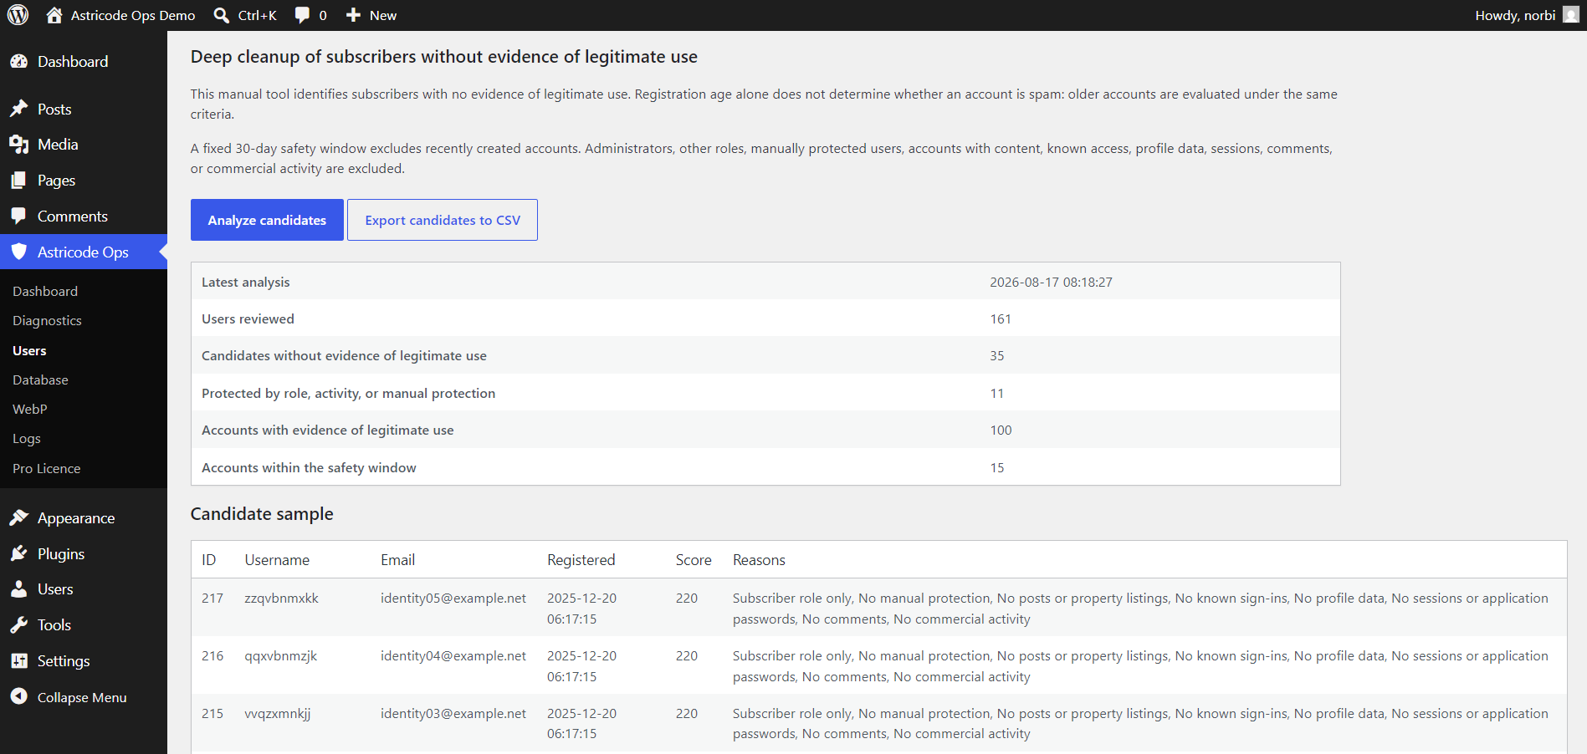Click the Astricode Ops shield icon
Viewport: 1587px width, 754px height.
point(19,252)
